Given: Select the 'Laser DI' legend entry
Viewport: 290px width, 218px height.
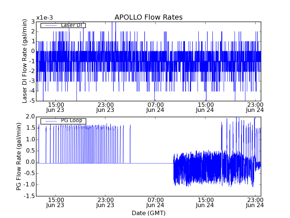Looking at the screenshot, I should (63, 25).
